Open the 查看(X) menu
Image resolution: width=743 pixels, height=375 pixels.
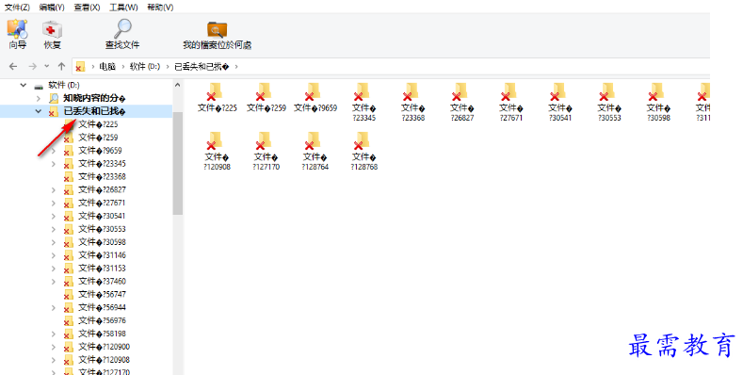87,8
